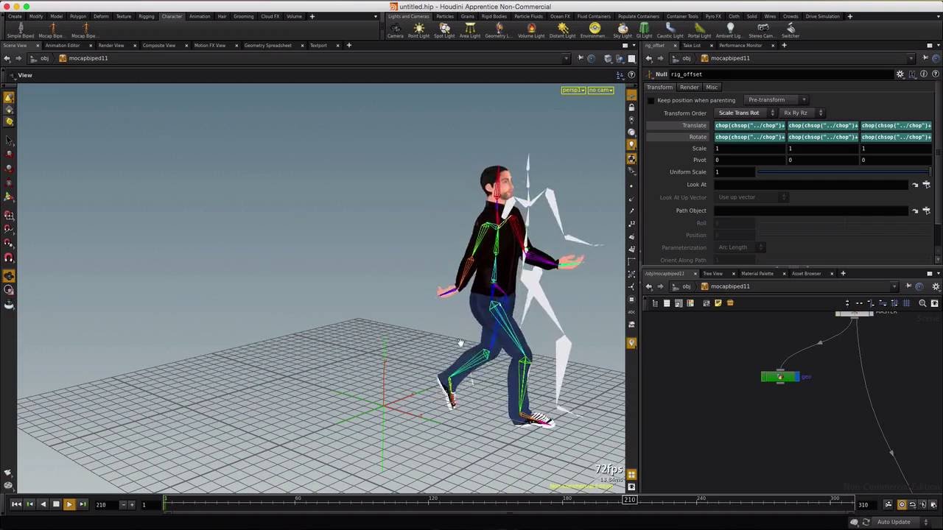The image size is (943, 530).
Task: Click the rig_offset node name field
Action: pyautogui.click(x=781, y=74)
